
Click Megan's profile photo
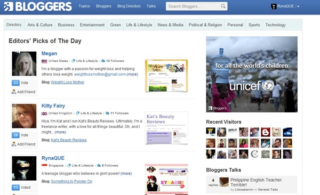pos(24,63)
